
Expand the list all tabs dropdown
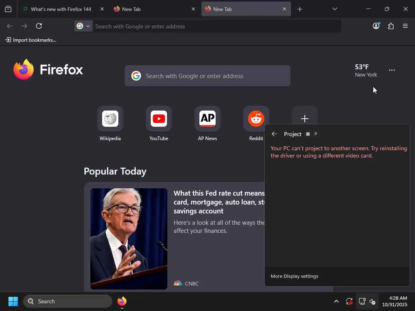[334, 9]
